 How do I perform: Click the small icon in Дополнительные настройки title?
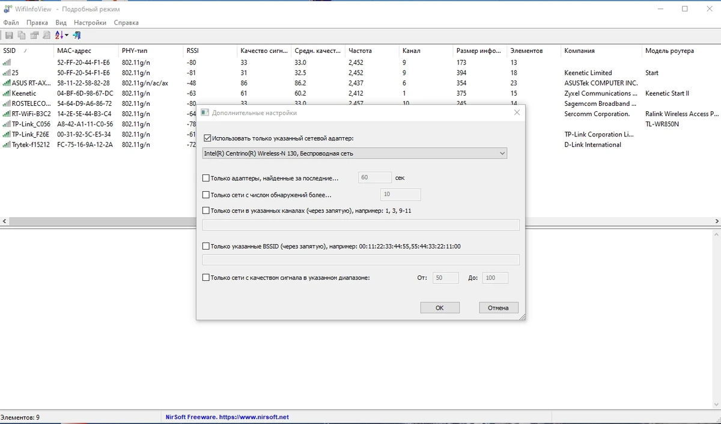205,112
